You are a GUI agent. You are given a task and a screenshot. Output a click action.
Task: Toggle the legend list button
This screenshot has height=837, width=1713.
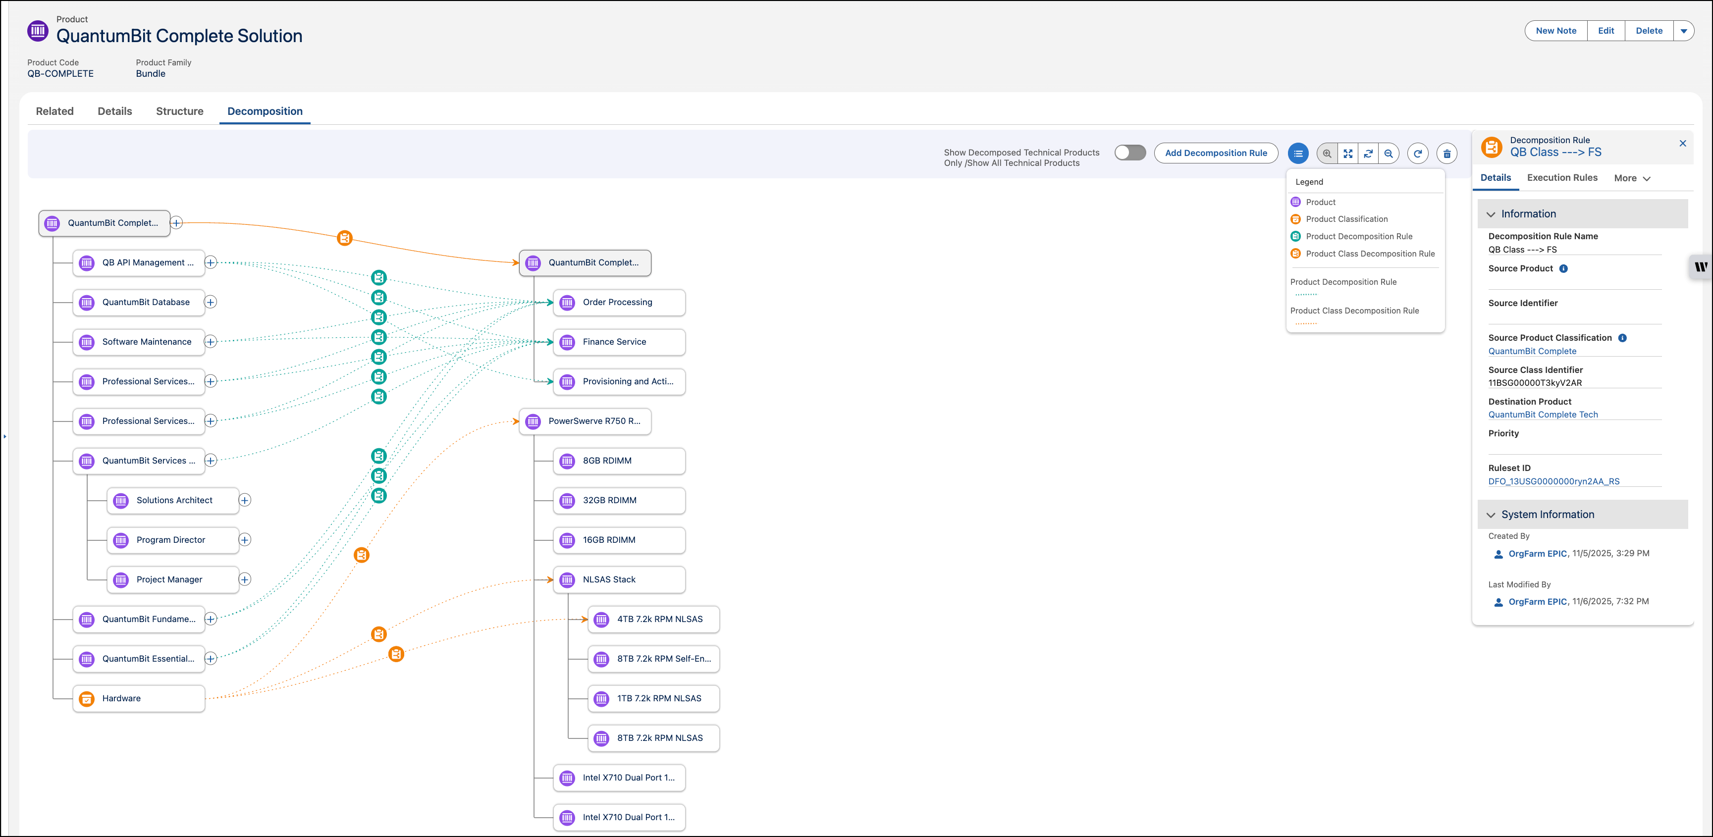[x=1297, y=154]
